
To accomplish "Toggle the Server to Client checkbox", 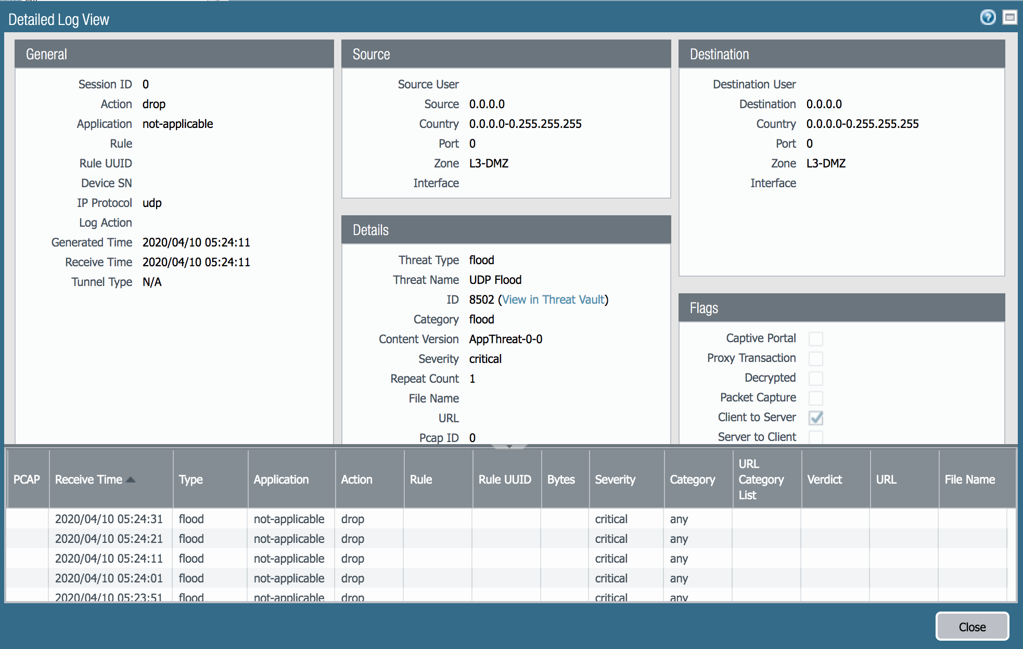I will [815, 437].
